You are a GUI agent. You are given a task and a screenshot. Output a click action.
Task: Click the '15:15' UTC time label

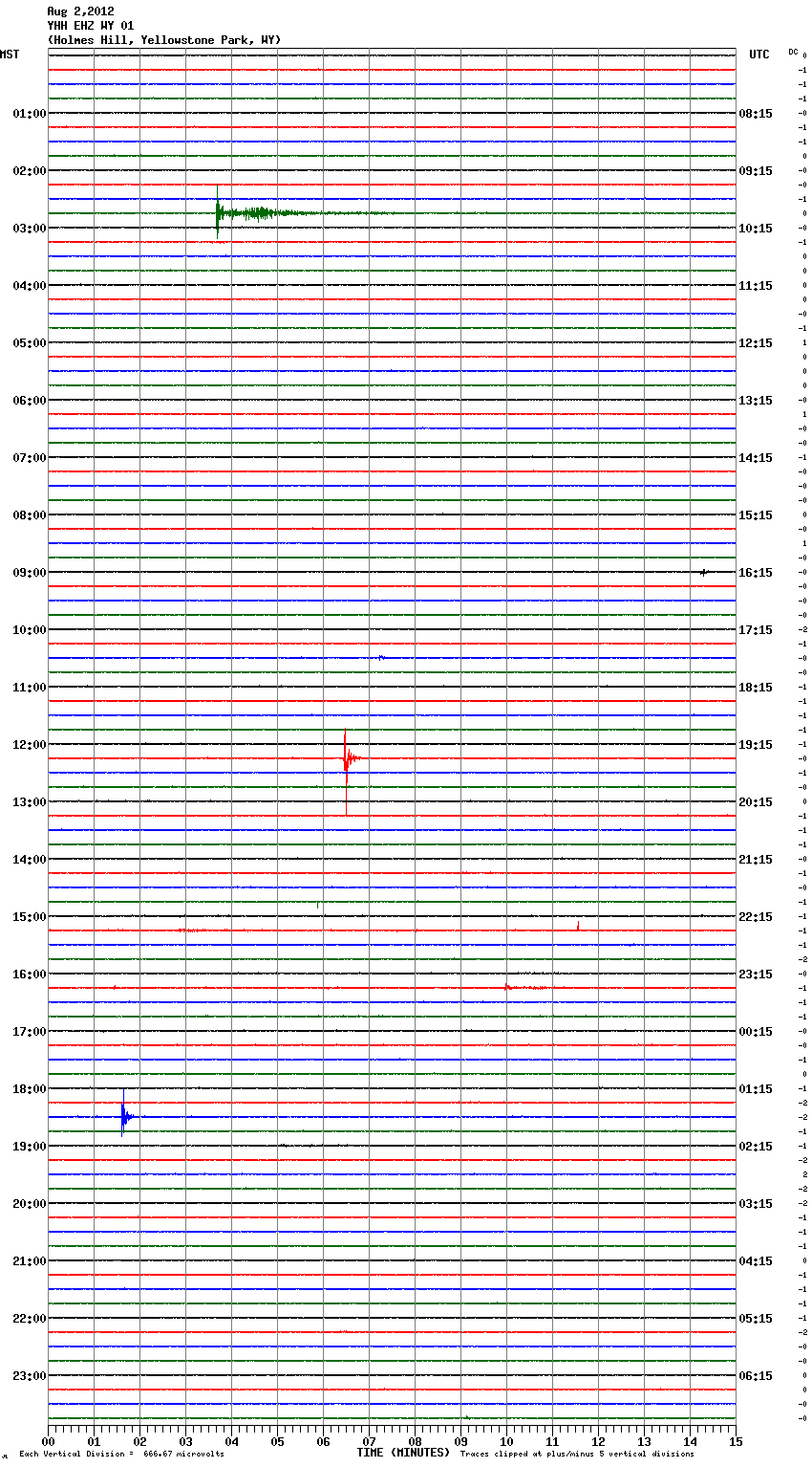[756, 515]
